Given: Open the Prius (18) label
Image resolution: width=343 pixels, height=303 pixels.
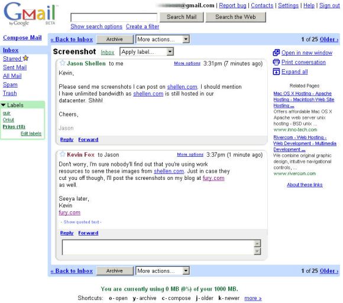Looking at the screenshot, I should pos(14,127).
